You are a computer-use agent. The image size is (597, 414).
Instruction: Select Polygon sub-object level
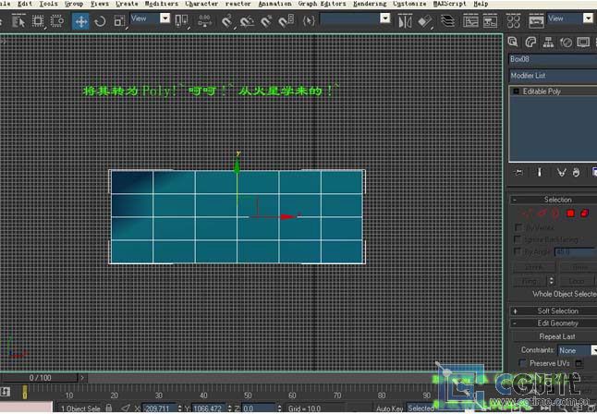tap(570, 213)
